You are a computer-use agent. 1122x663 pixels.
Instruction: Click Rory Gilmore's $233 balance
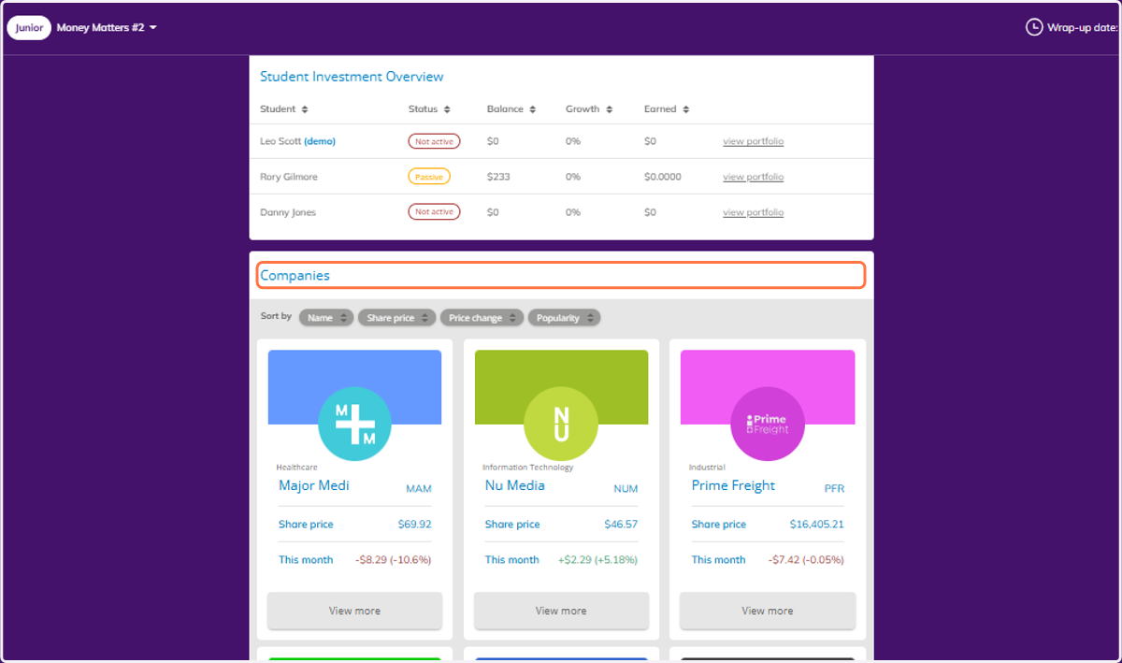498,177
